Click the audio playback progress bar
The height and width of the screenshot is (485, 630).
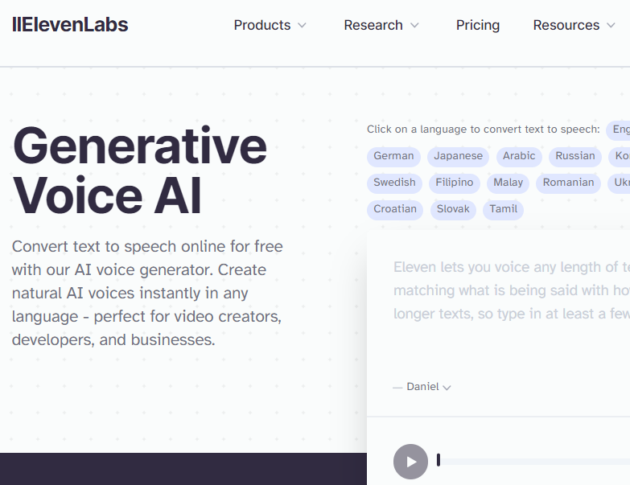click(531, 461)
